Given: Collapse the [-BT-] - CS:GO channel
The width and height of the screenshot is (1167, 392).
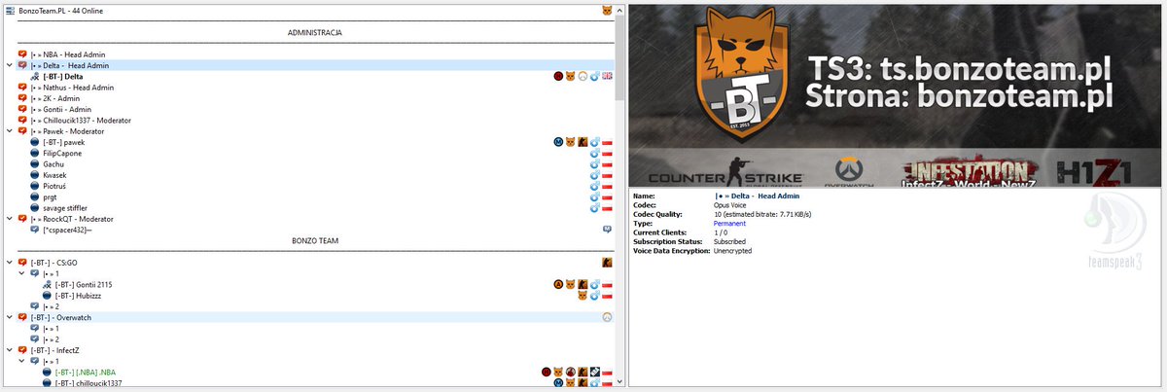Looking at the screenshot, I should point(10,263).
